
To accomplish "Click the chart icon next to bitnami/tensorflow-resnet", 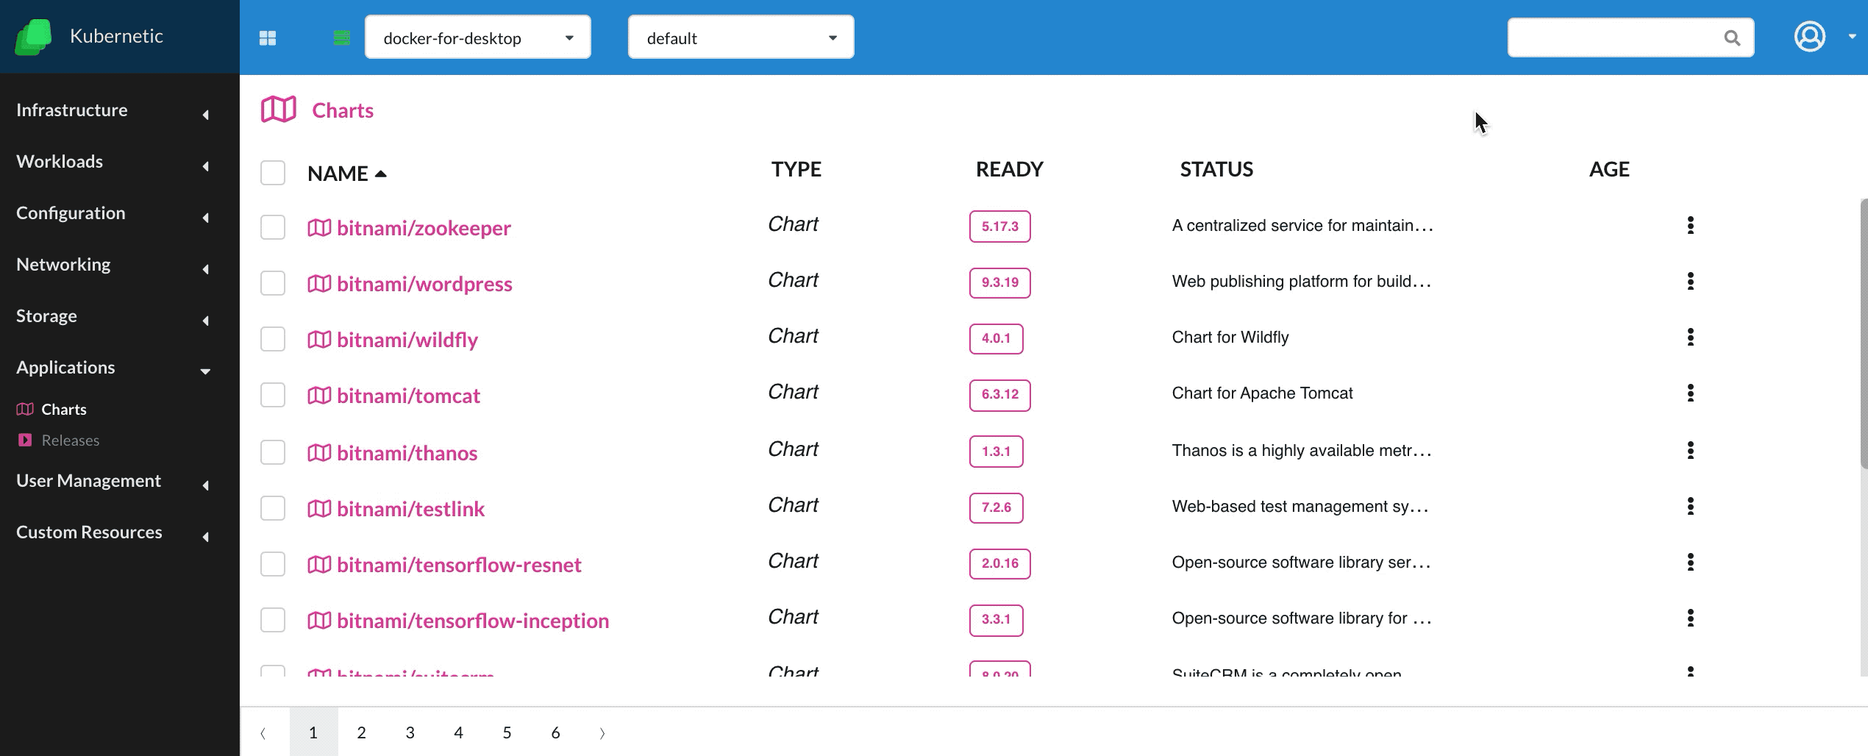I will pos(319,565).
